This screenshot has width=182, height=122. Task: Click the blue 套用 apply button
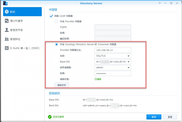(154, 117)
